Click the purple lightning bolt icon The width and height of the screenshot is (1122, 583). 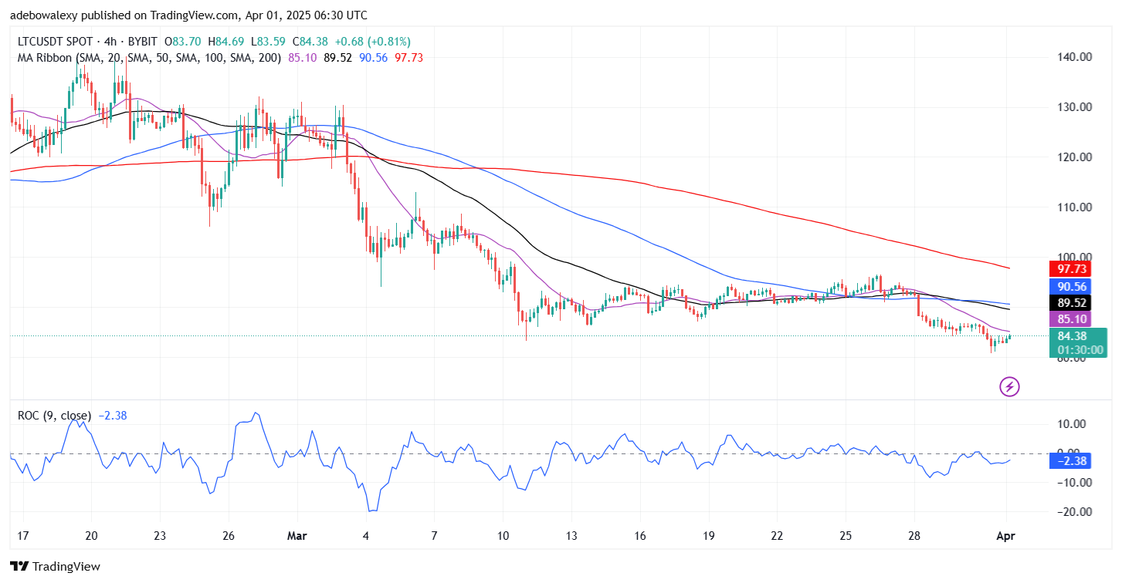click(1009, 386)
